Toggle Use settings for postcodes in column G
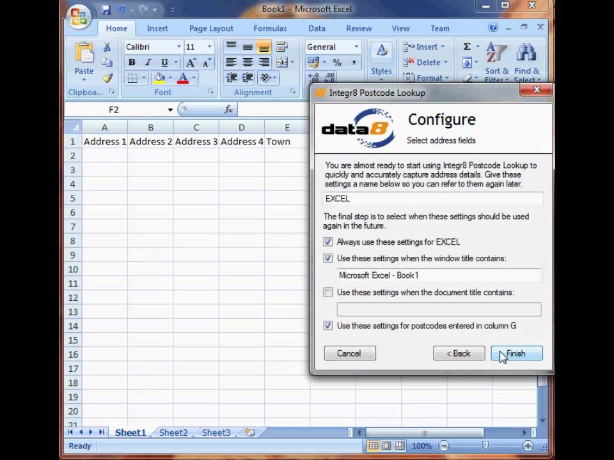614x460 pixels. point(327,325)
